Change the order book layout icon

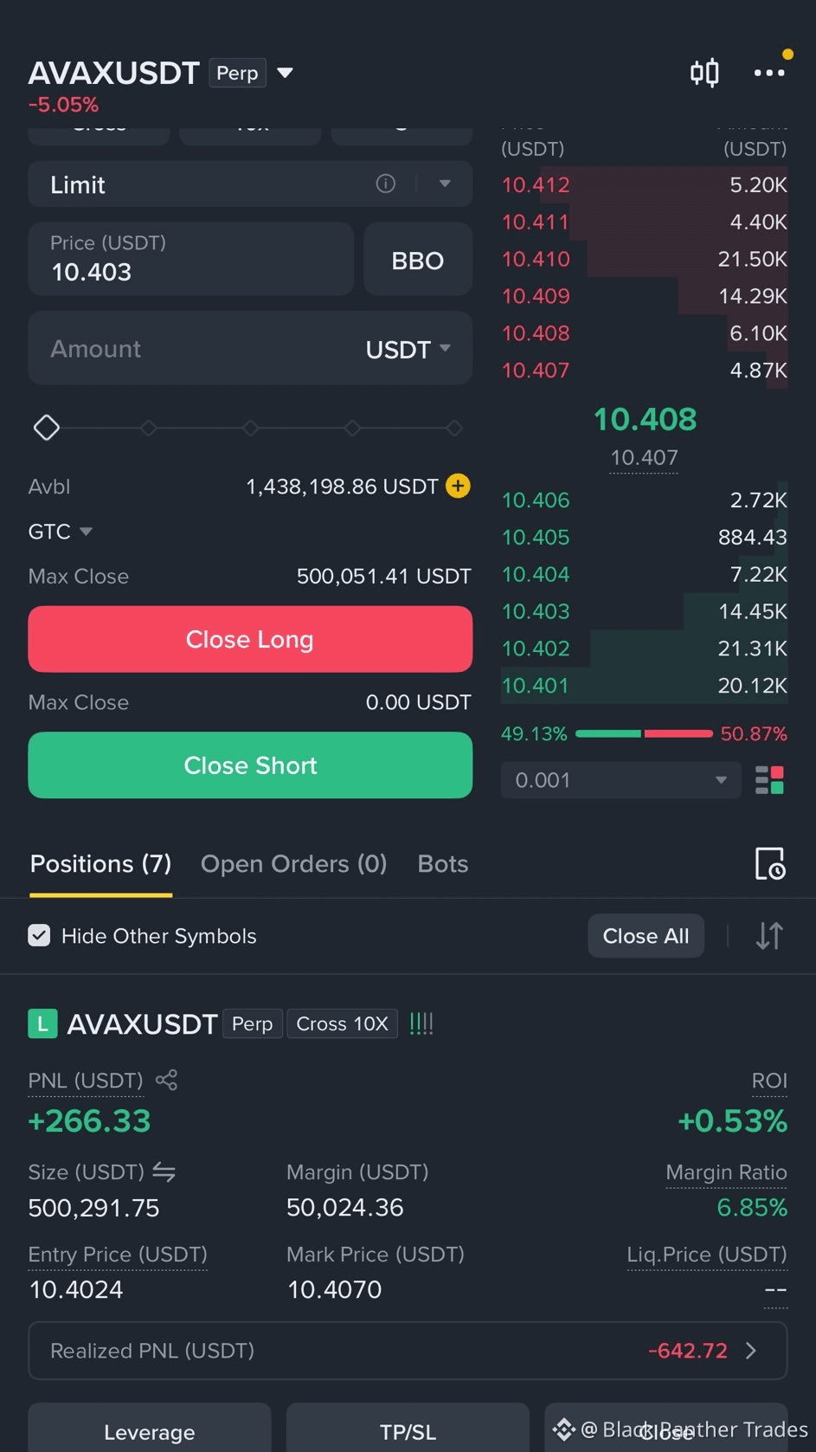point(769,780)
